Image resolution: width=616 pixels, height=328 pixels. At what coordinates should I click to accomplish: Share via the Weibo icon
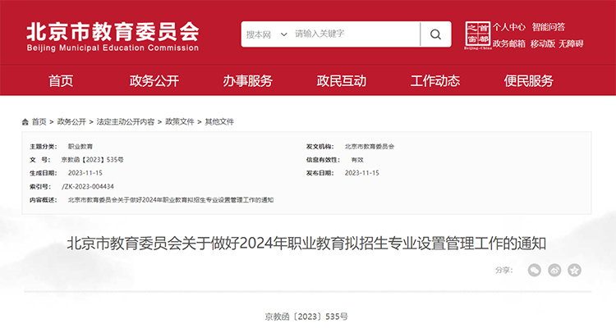click(x=554, y=270)
